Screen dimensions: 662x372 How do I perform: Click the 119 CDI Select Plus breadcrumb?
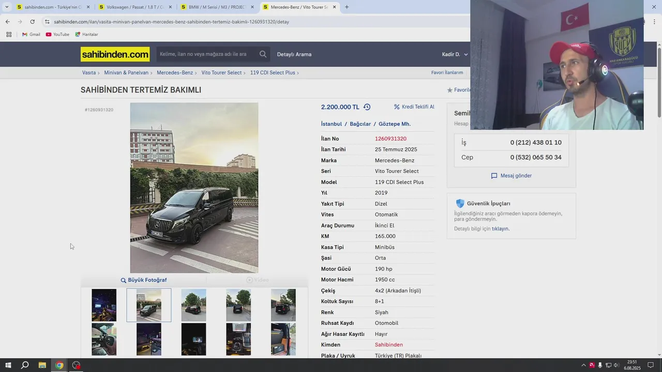tap(273, 73)
